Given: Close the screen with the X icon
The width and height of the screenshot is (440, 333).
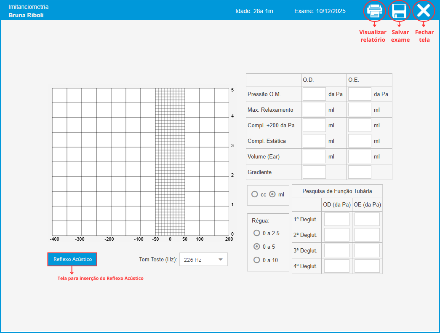Looking at the screenshot, I should click(x=423, y=11).
